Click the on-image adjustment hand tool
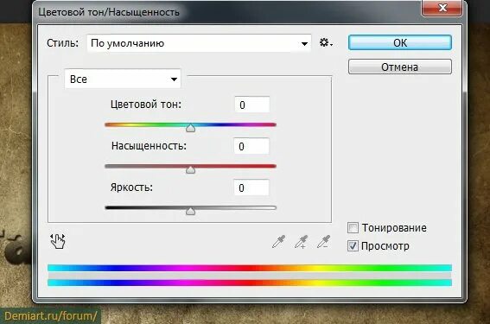The image size is (490, 324). pyautogui.click(x=58, y=241)
